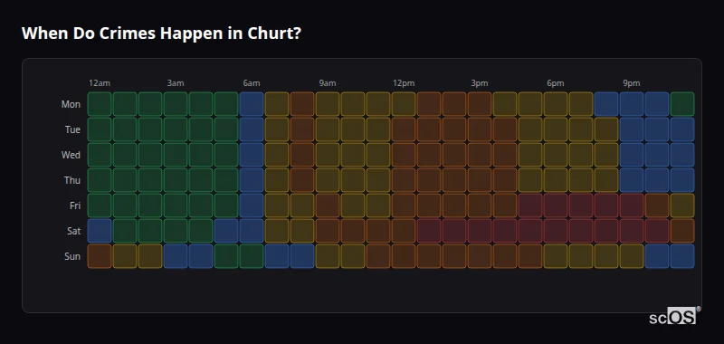This screenshot has height=344, width=724.
Task: Click the Sun row label
Action: [72, 256]
